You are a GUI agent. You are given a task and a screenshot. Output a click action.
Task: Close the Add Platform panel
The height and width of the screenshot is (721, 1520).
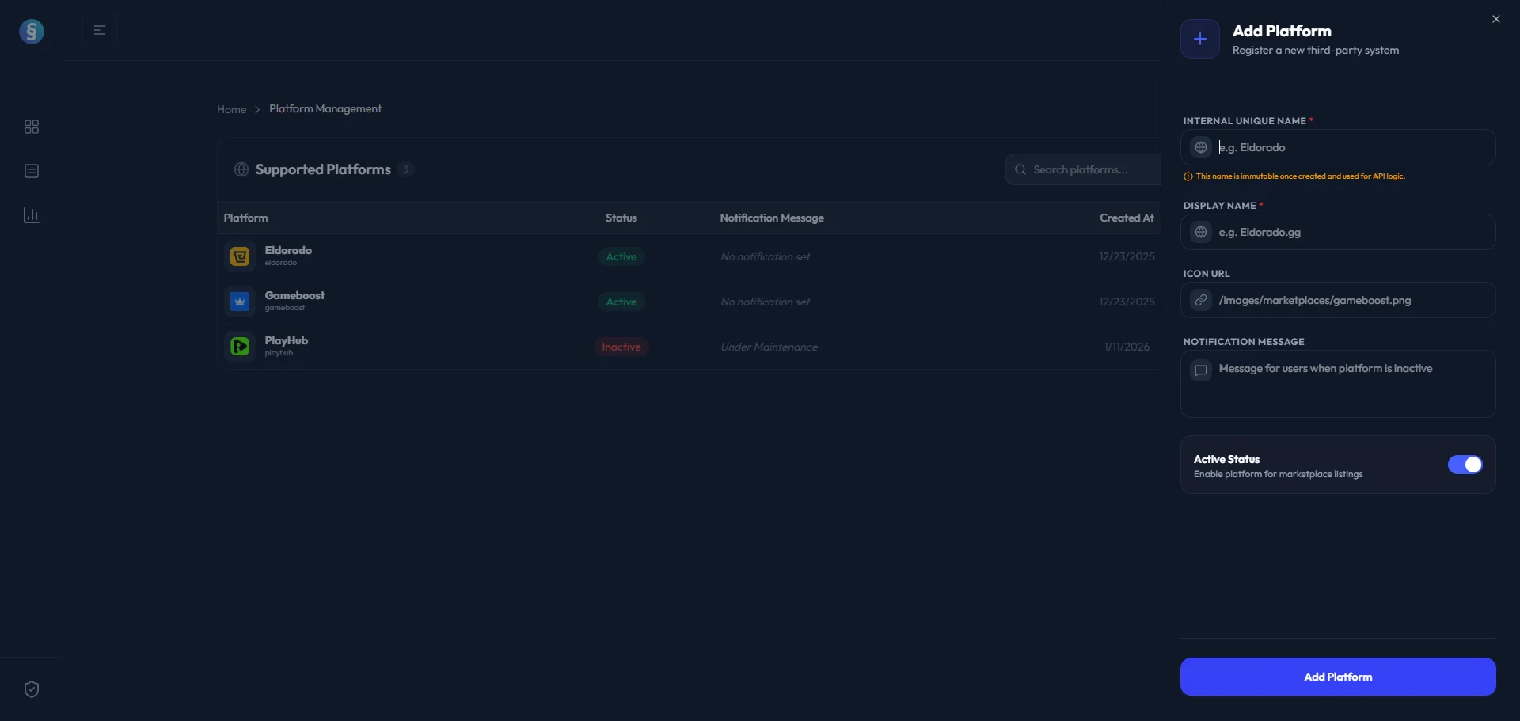(x=1495, y=19)
